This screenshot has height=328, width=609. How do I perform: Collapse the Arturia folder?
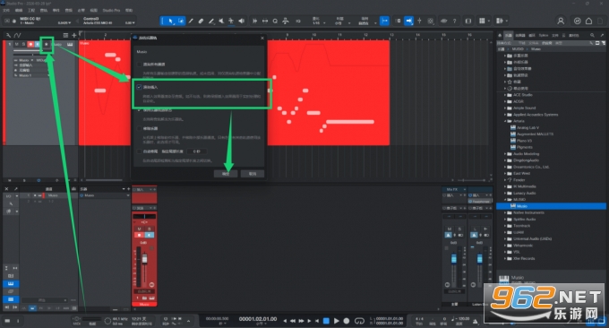pos(505,121)
